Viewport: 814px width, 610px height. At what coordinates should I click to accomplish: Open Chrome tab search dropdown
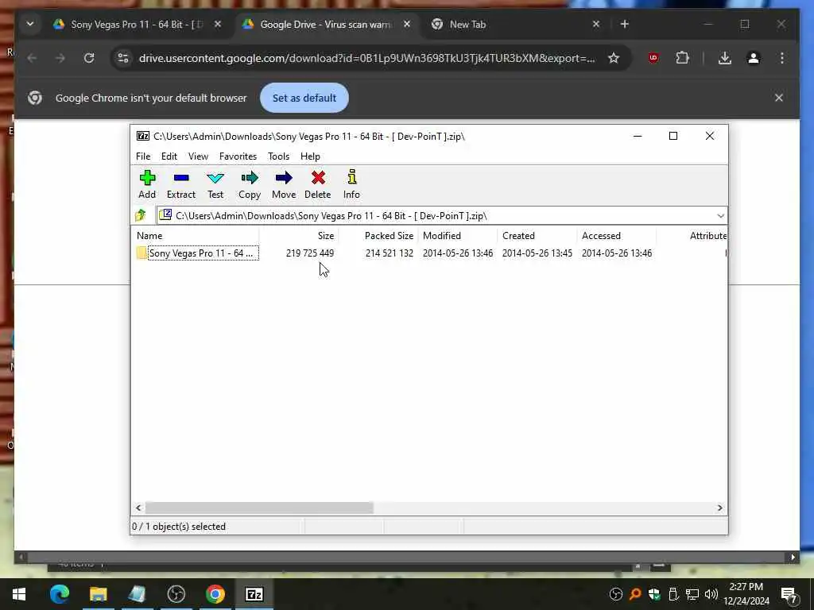tap(30, 25)
